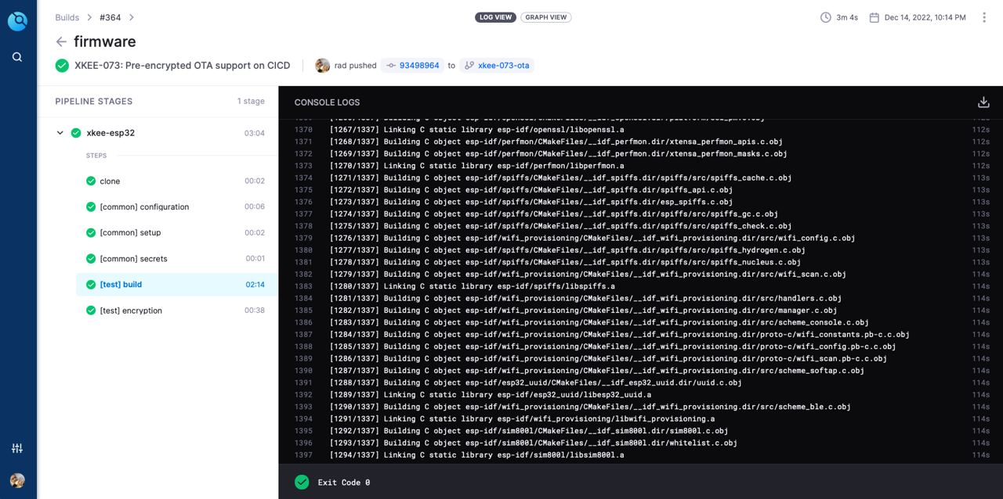Go back using the arrow beside firmware
The height and width of the screenshot is (499, 1003).
pos(61,41)
